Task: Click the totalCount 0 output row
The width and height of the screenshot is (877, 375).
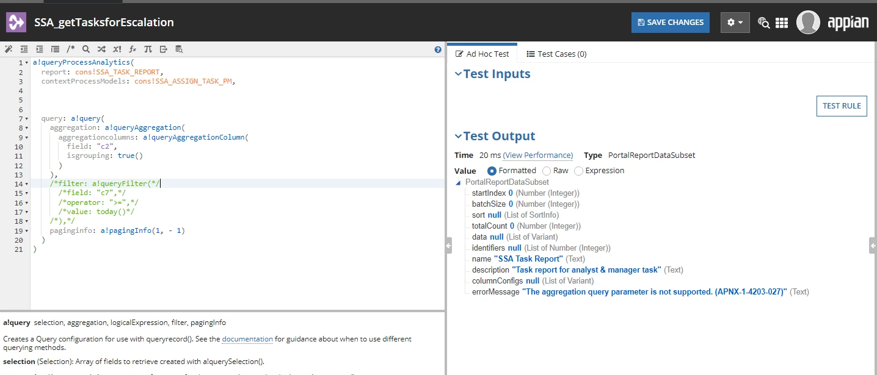Action: point(526,226)
